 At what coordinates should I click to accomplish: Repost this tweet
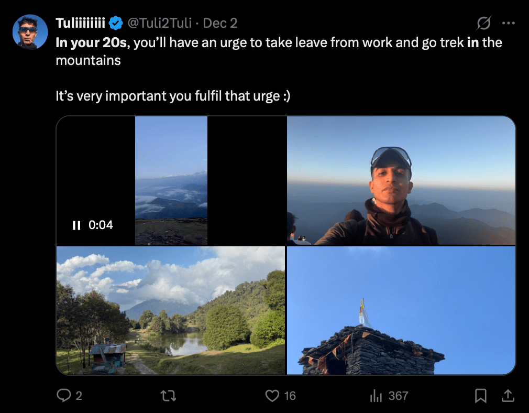(x=168, y=396)
